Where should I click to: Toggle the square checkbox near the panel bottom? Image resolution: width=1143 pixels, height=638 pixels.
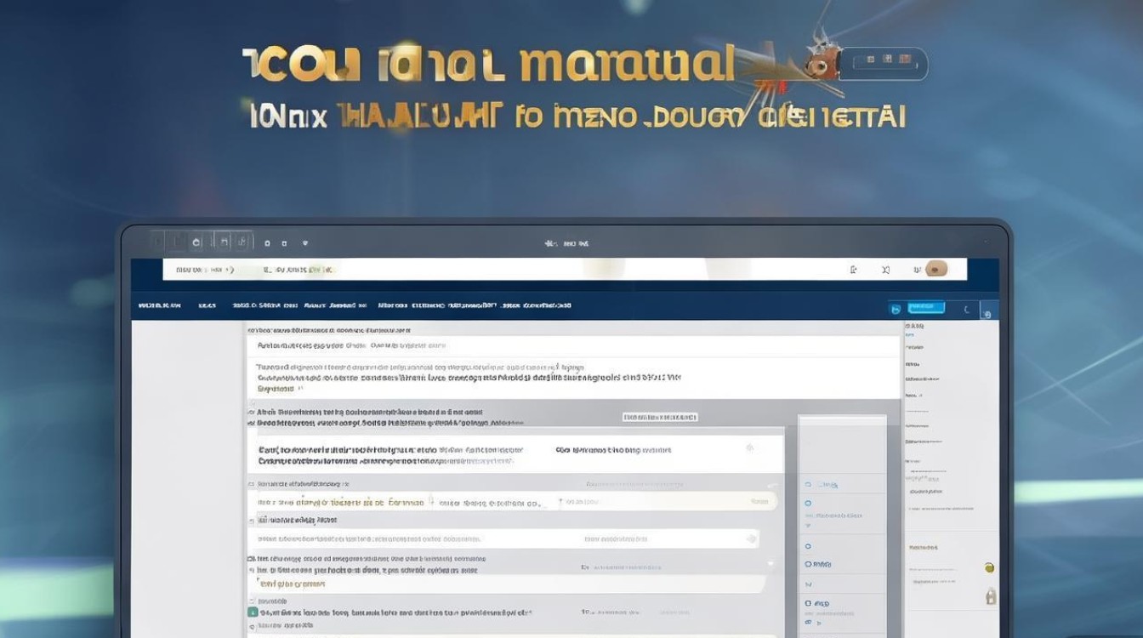click(808, 603)
